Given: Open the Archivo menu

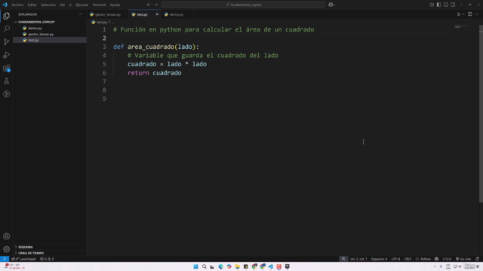Looking at the screenshot, I should 17,5.
